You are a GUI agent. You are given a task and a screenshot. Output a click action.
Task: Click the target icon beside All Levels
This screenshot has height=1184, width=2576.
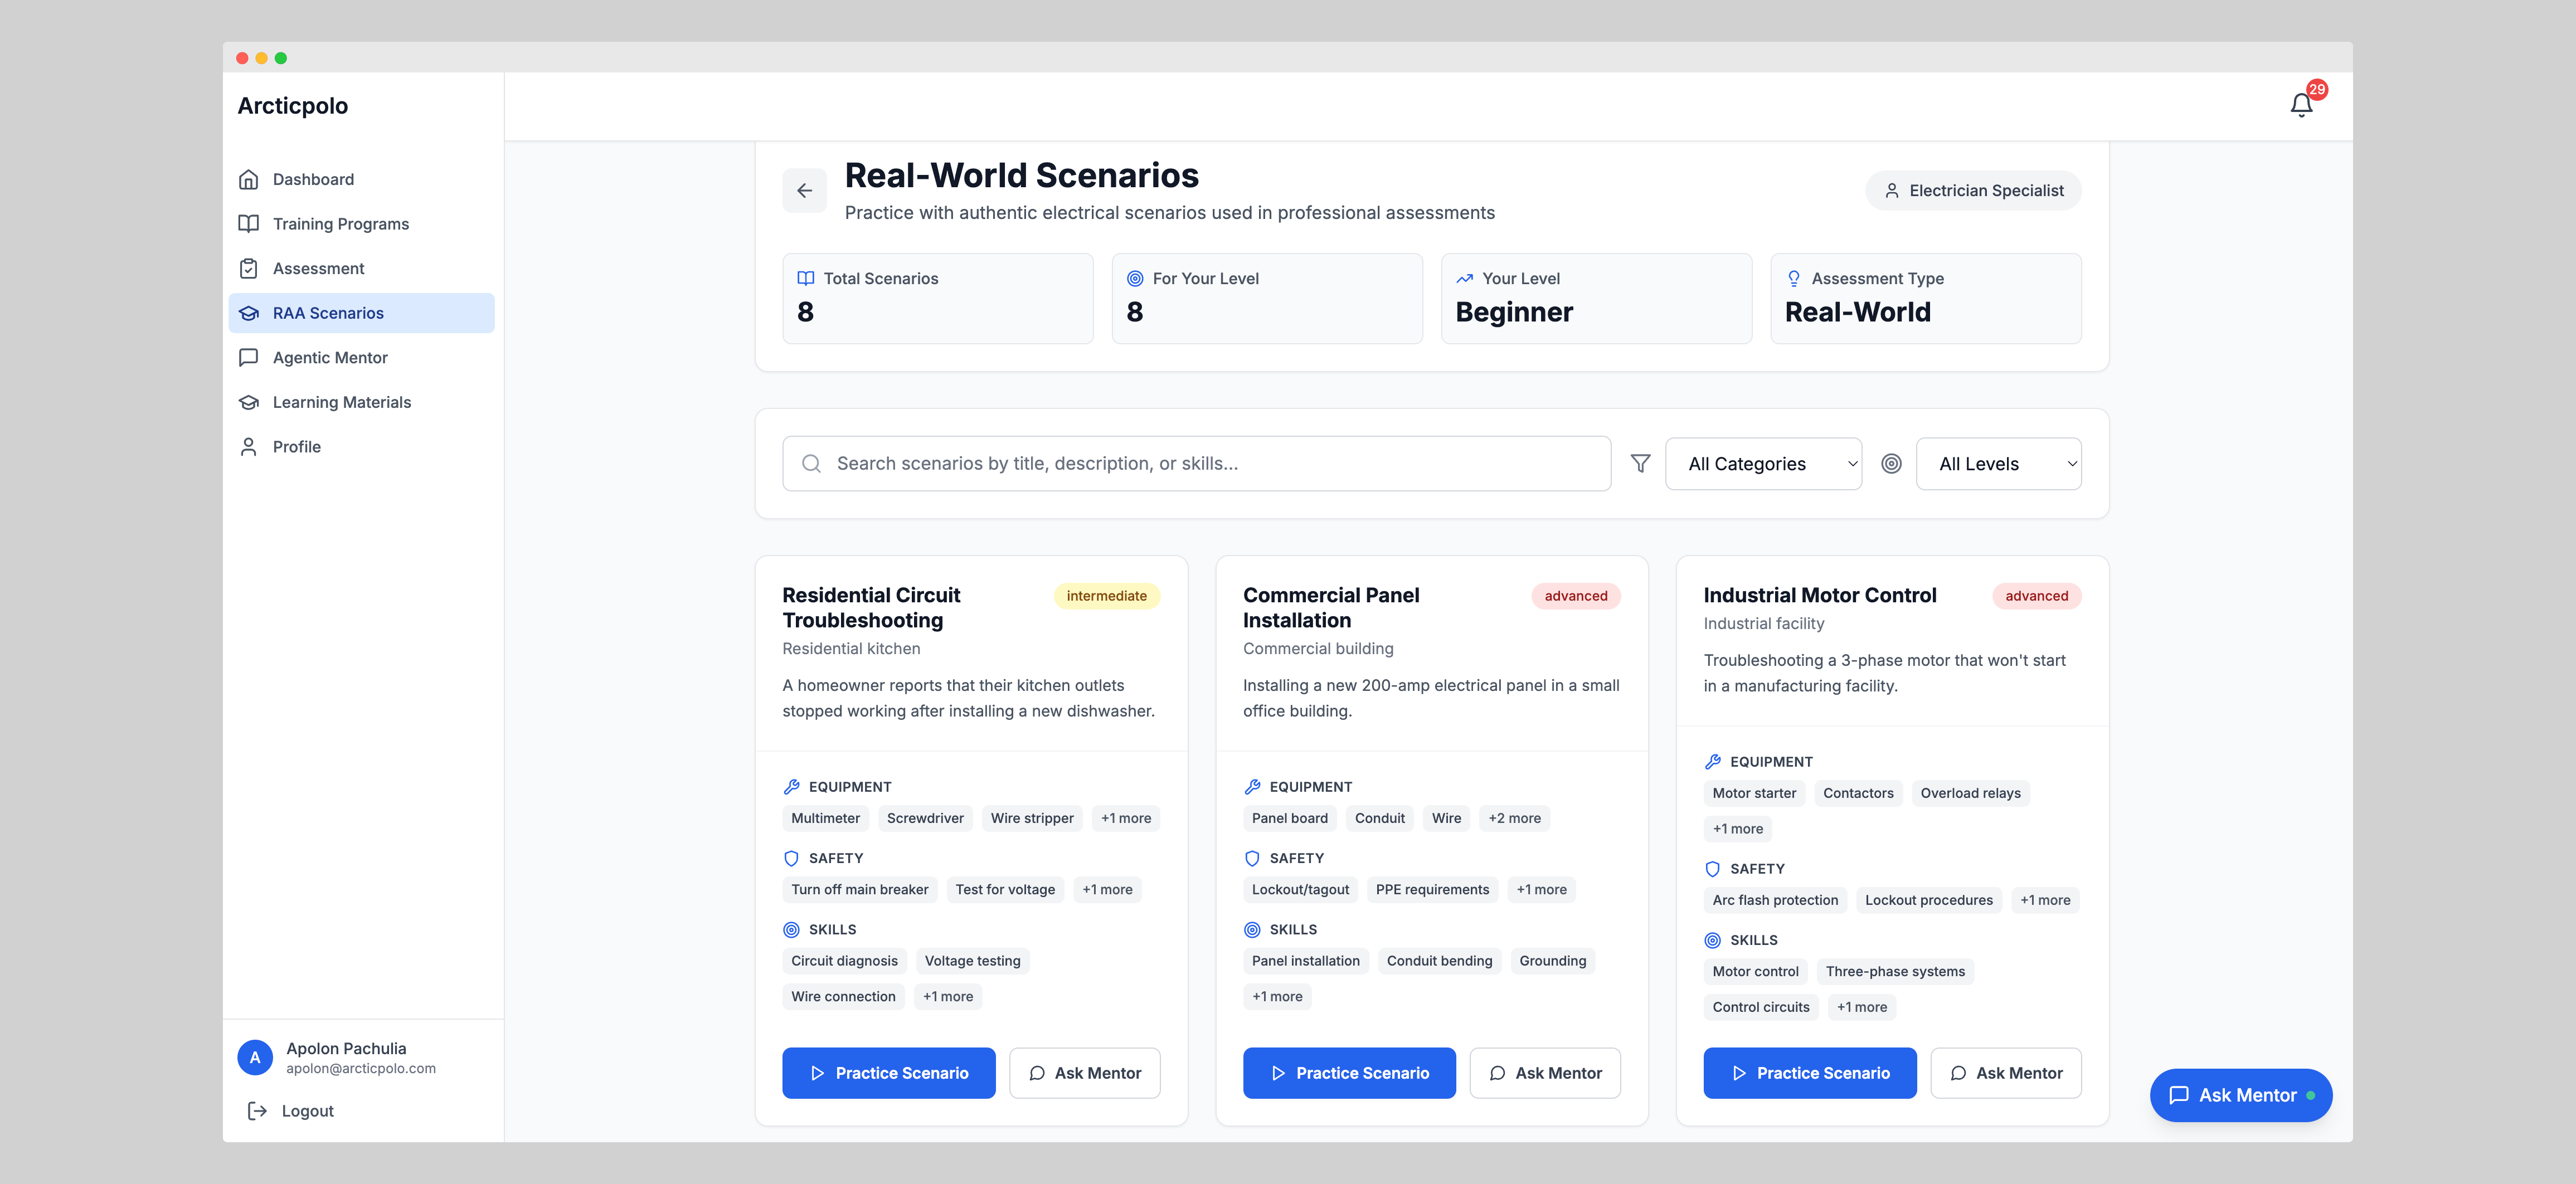(1891, 463)
